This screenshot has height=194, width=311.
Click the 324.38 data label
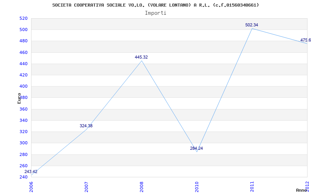[x=86, y=126]
